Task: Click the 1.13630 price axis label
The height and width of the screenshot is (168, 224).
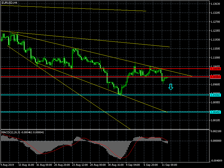Action: click(x=216, y=4)
